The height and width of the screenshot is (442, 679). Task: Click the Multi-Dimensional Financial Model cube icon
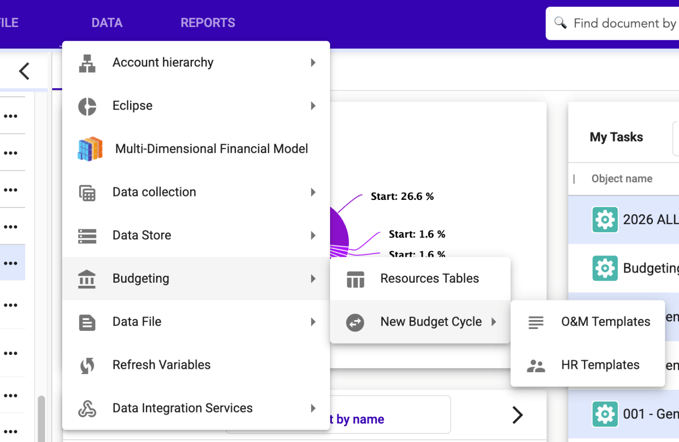point(90,149)
